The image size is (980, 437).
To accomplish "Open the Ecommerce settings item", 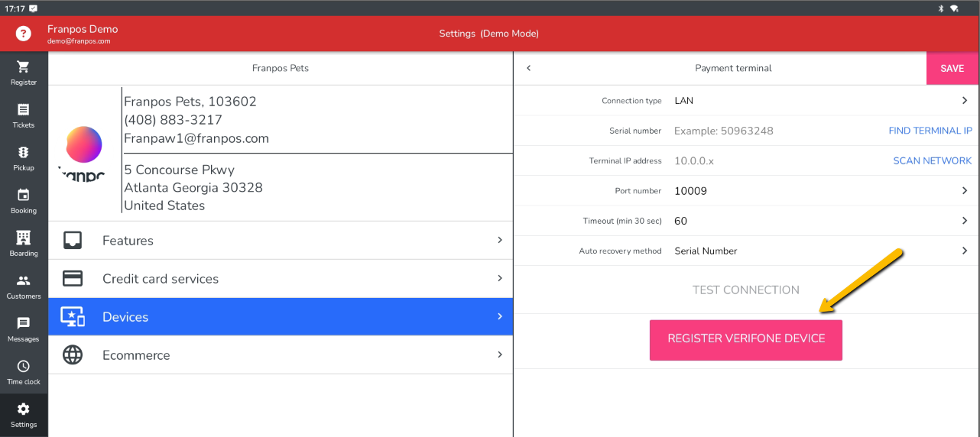I will click(281, 355).
